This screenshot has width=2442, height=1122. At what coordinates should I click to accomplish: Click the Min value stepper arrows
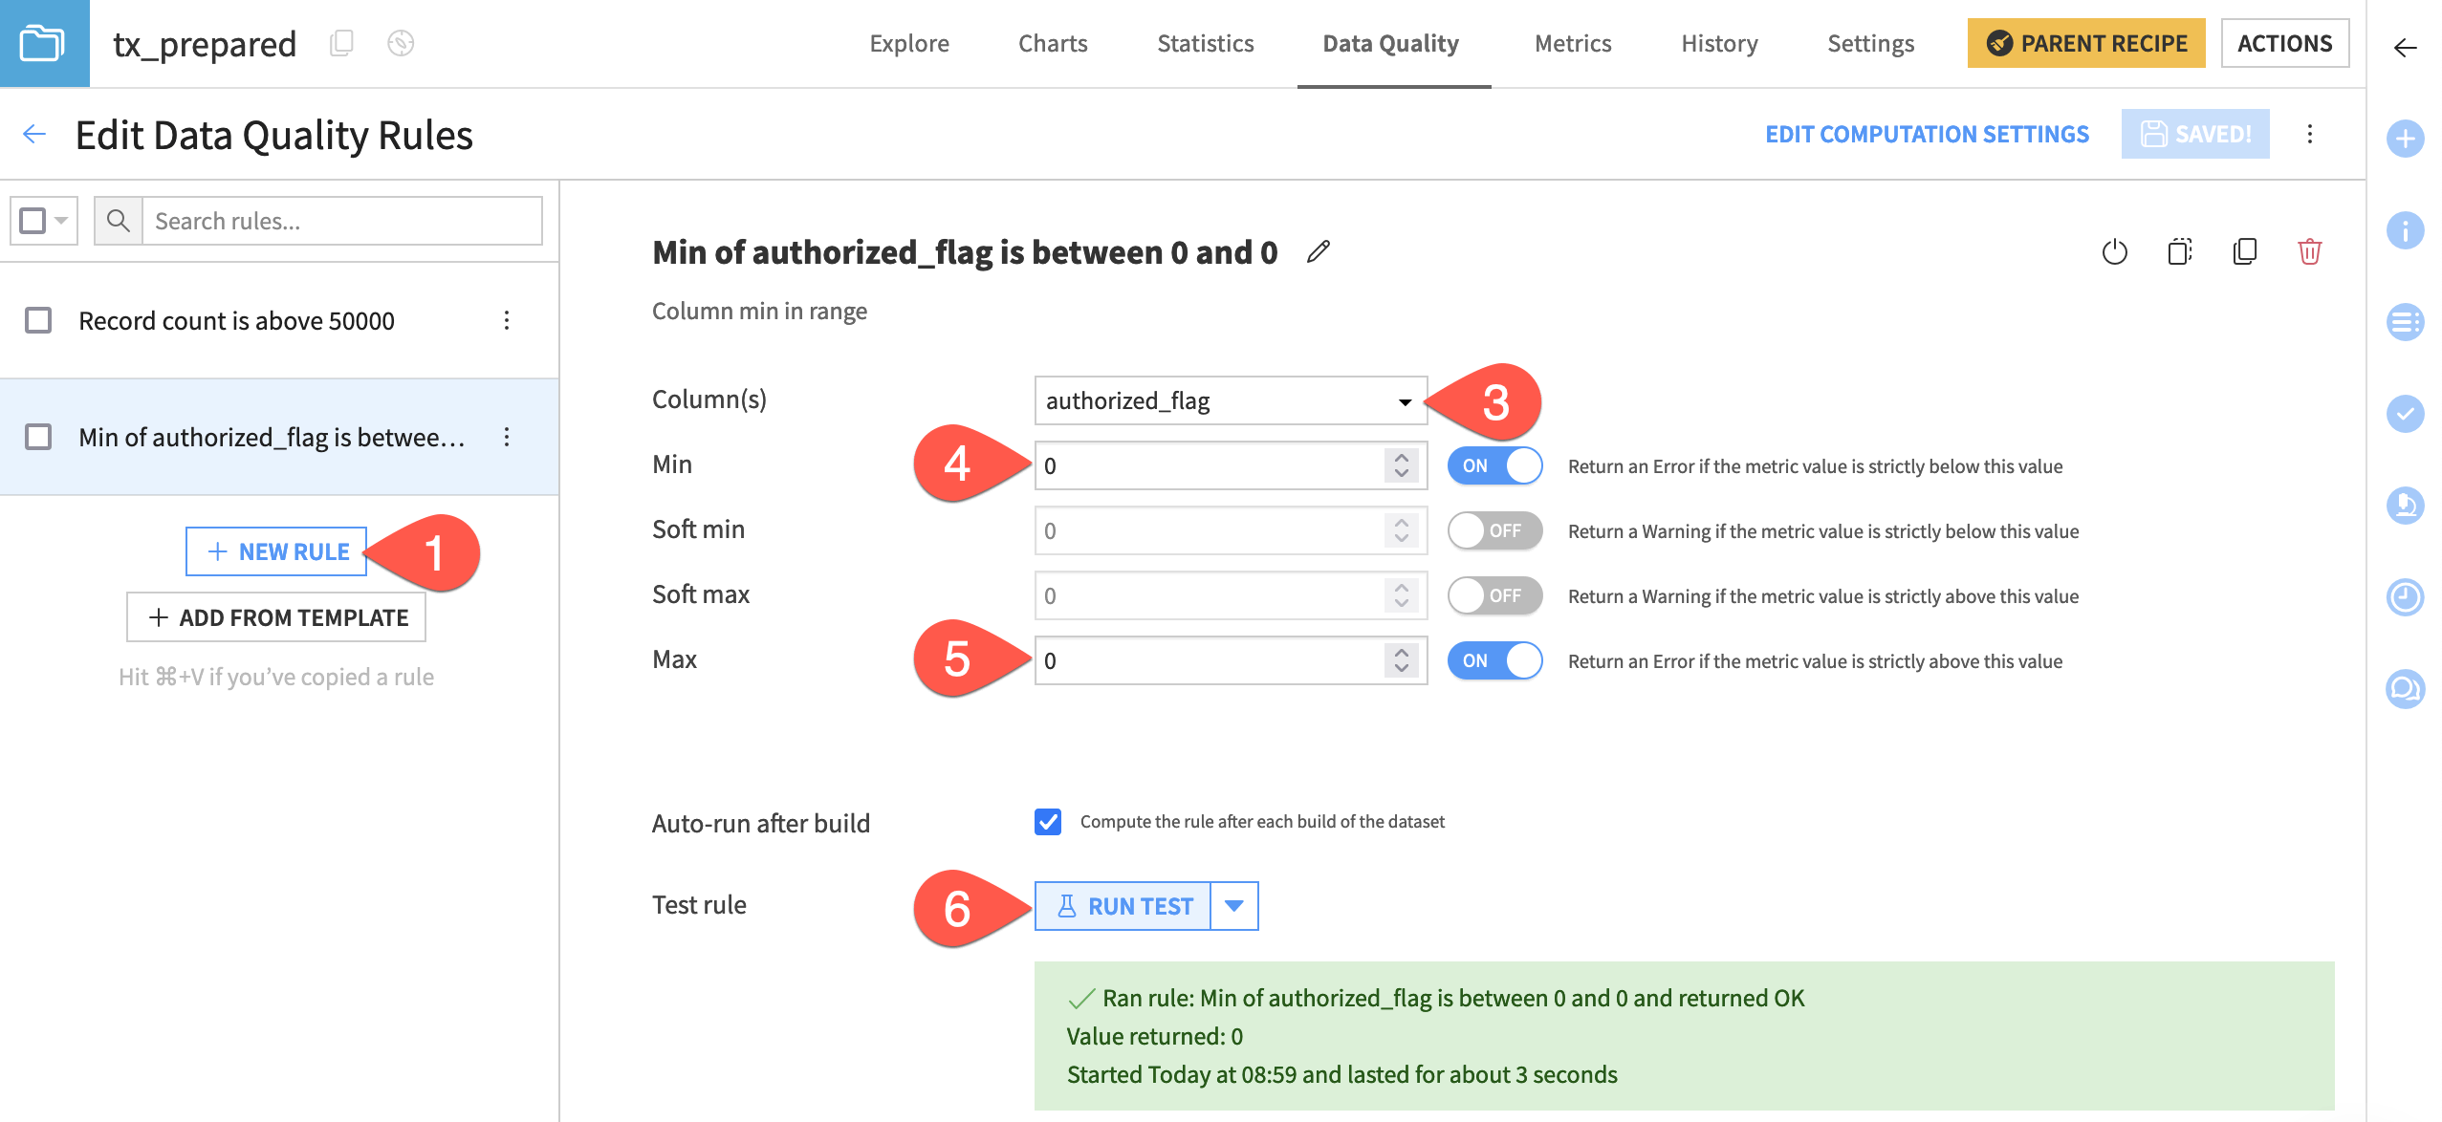click(1401, 465)
